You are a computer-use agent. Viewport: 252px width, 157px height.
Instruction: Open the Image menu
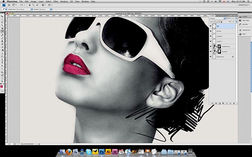[x=34, y=1]
